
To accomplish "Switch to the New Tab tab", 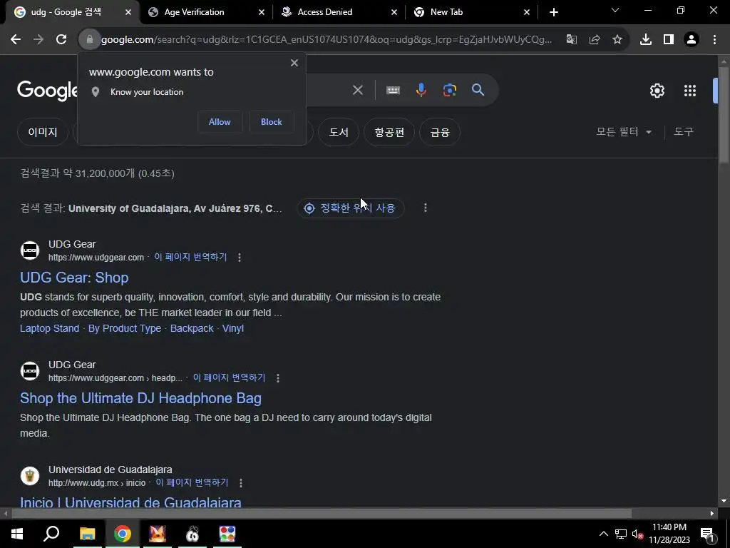I will click(446, 12).
